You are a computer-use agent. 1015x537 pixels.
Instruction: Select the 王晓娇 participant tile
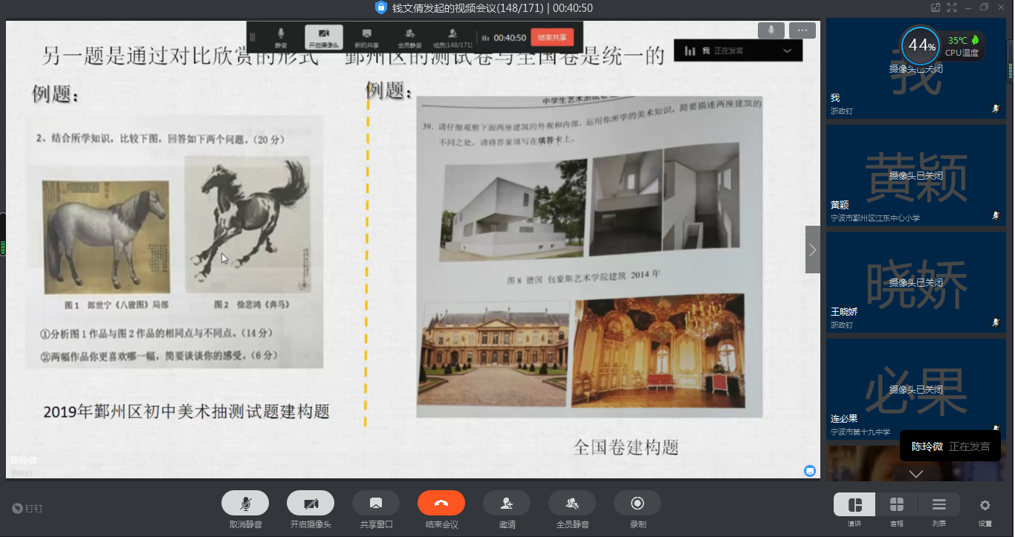(x=915, y=282)
